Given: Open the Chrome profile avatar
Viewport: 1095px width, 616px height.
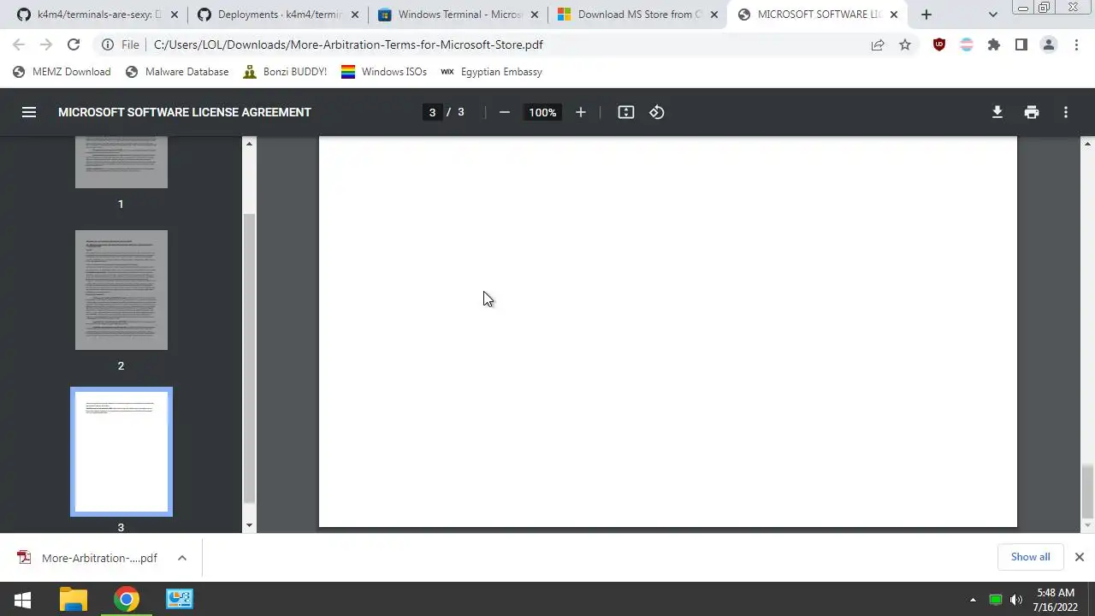Looking at the screenshot, I should tap(1049, 44).
